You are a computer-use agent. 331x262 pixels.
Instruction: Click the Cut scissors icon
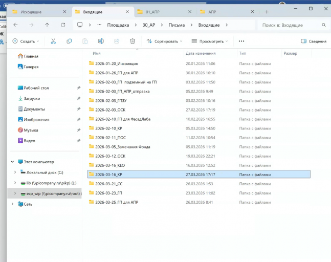53,41
